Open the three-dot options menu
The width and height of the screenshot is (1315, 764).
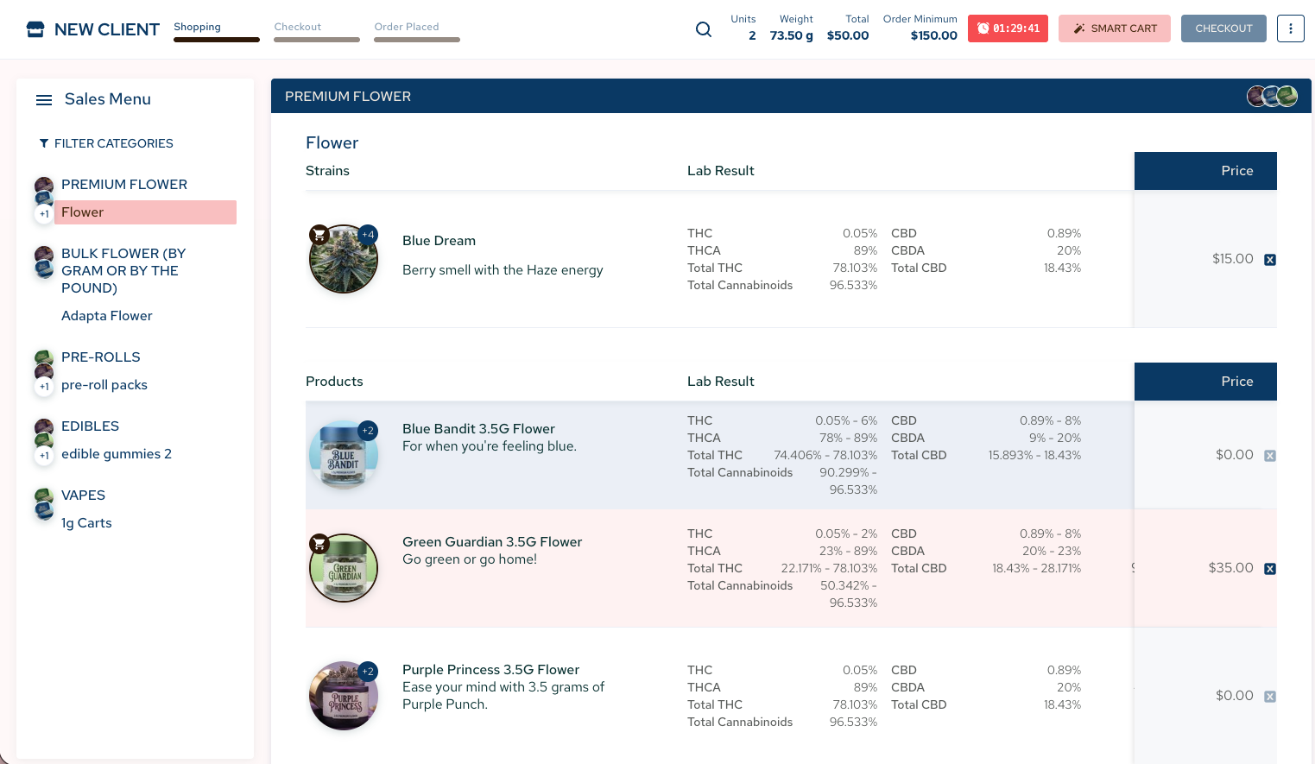[x=1291, y=28]
